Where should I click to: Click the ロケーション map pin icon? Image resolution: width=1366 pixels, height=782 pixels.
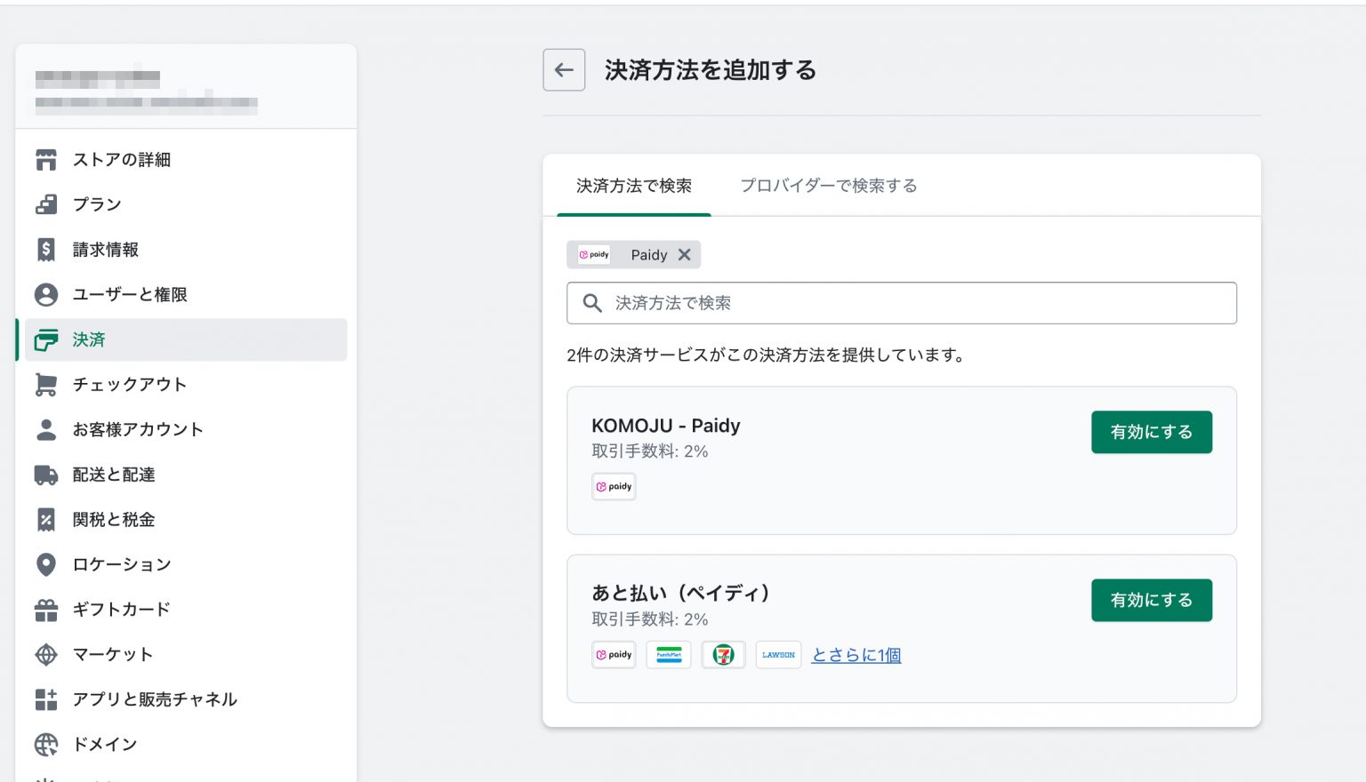[46, 564]
